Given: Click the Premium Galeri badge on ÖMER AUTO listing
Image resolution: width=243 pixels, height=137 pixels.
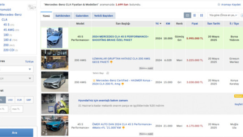Looking at the screenshot, I should pyautogui.click(x=146, y=134).
